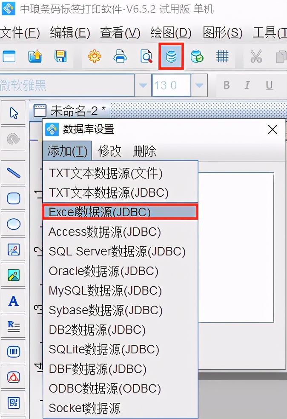Open document settings gear icon
Image resolution: width=287 pixels, height=419 pixels.
(x=95, y=56)
